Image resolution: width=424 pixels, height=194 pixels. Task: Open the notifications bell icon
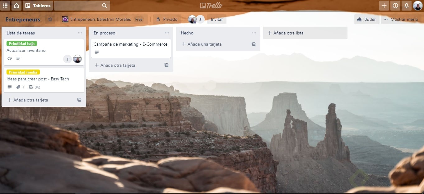(406, 5)
